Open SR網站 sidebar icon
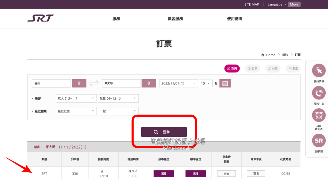 pyautogui.click(x=318, y=141)
